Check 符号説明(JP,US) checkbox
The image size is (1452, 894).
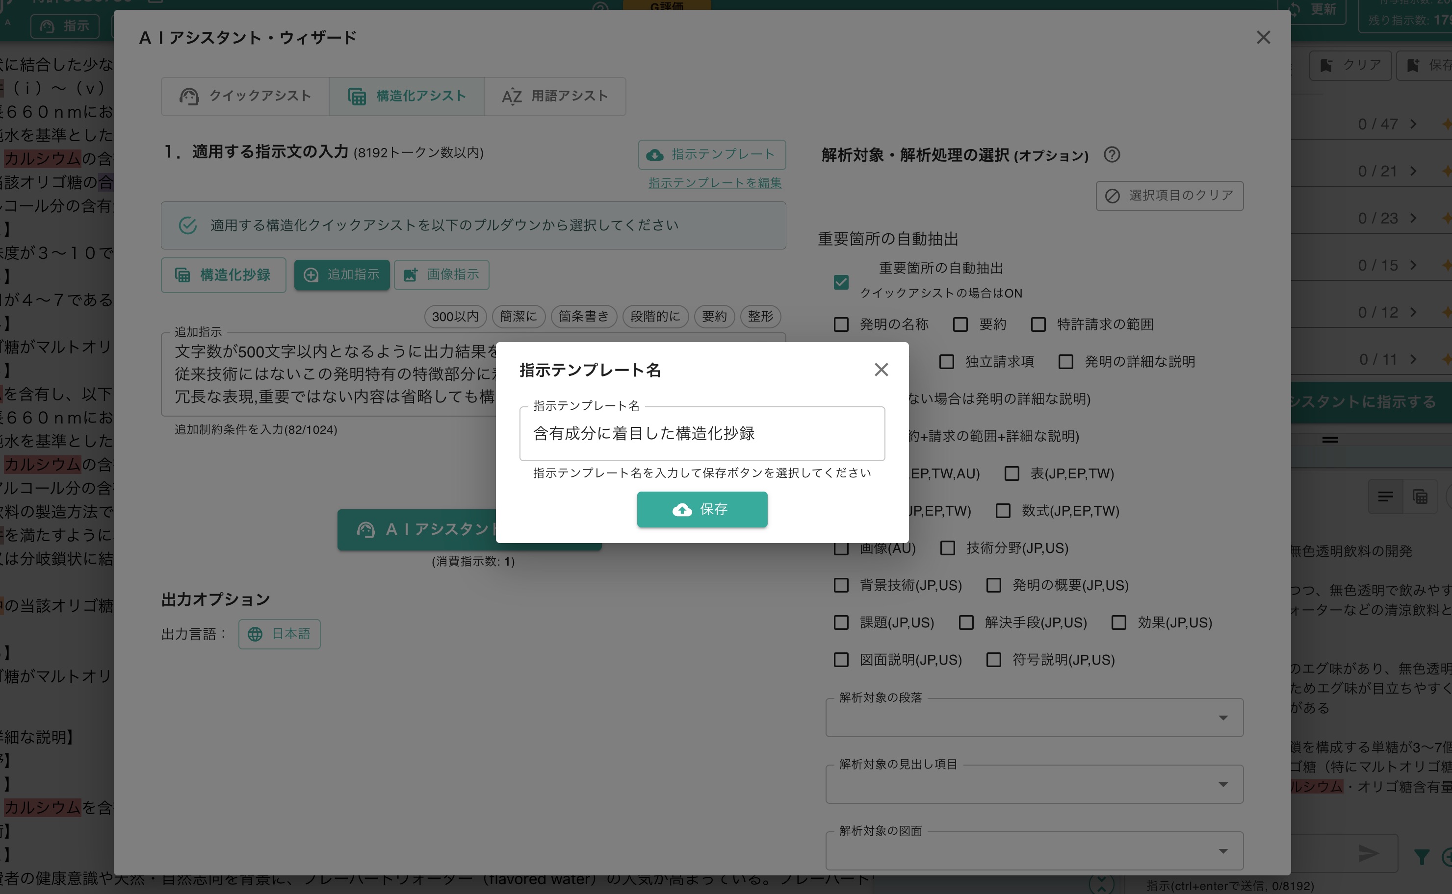coord(993,660)
